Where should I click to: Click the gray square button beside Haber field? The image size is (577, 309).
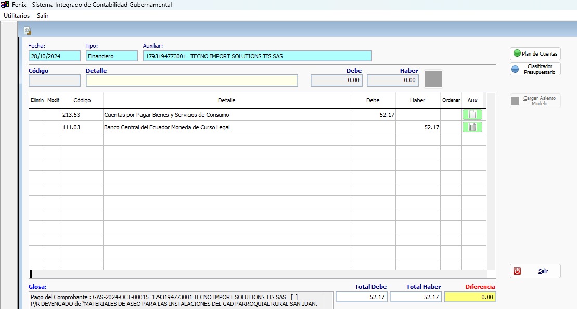433,79
